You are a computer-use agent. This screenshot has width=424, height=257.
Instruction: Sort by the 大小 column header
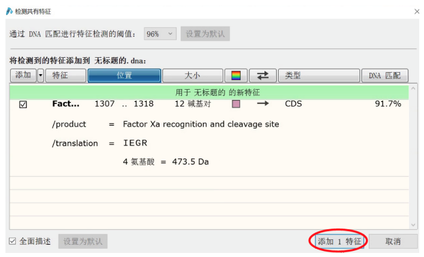(192, 75)
